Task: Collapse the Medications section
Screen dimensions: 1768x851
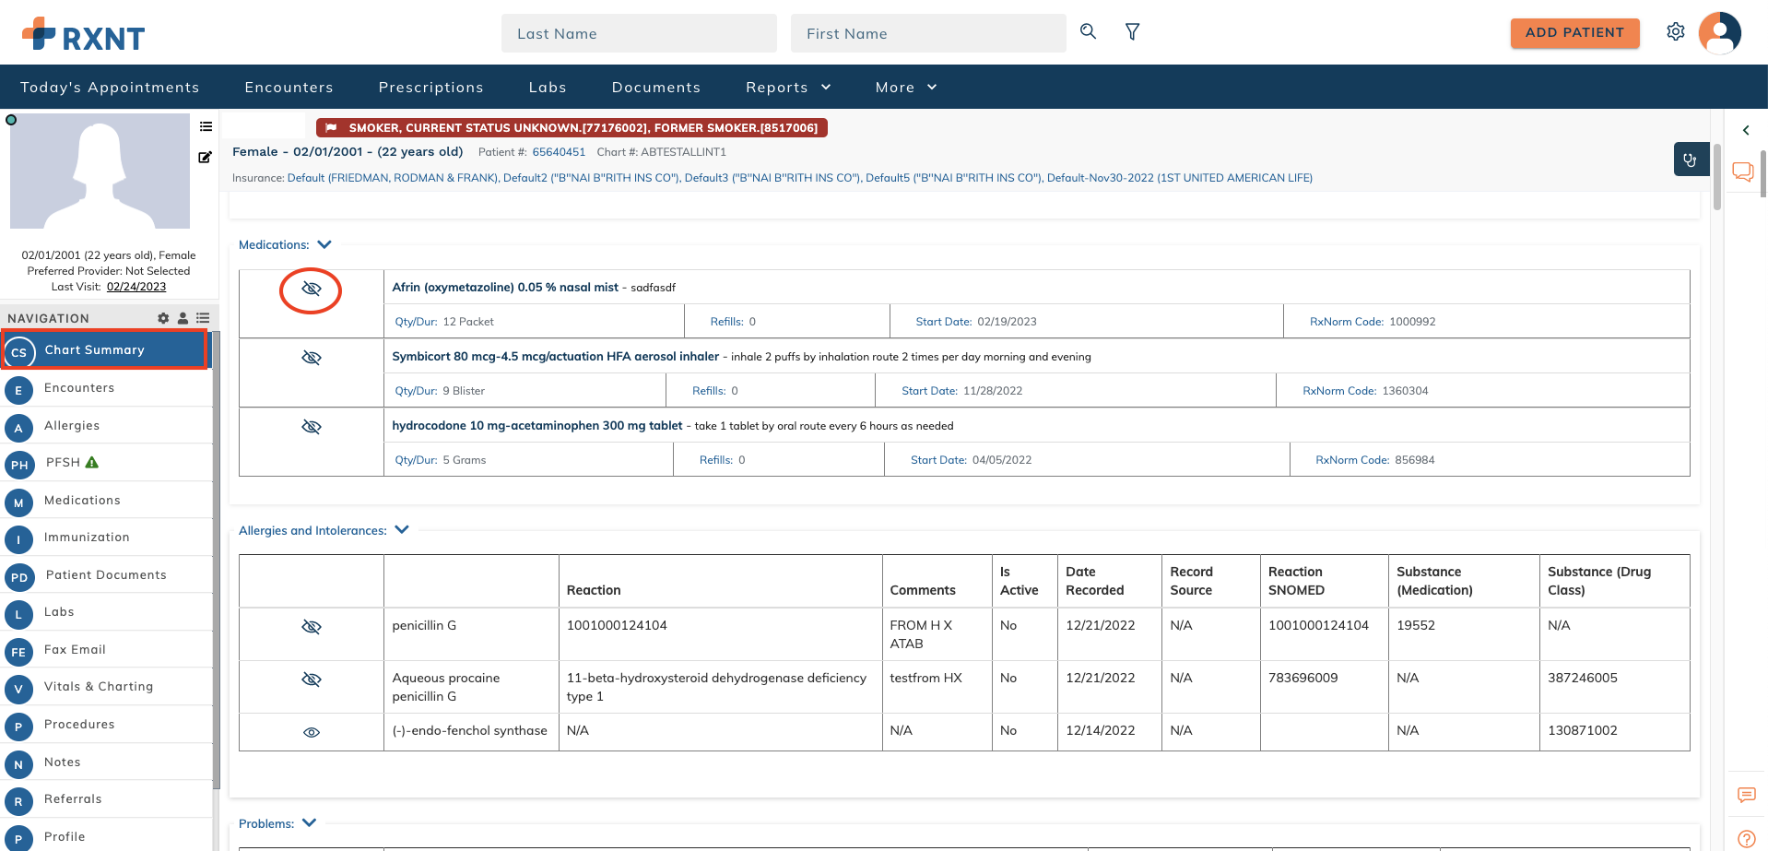Action: 324,244
